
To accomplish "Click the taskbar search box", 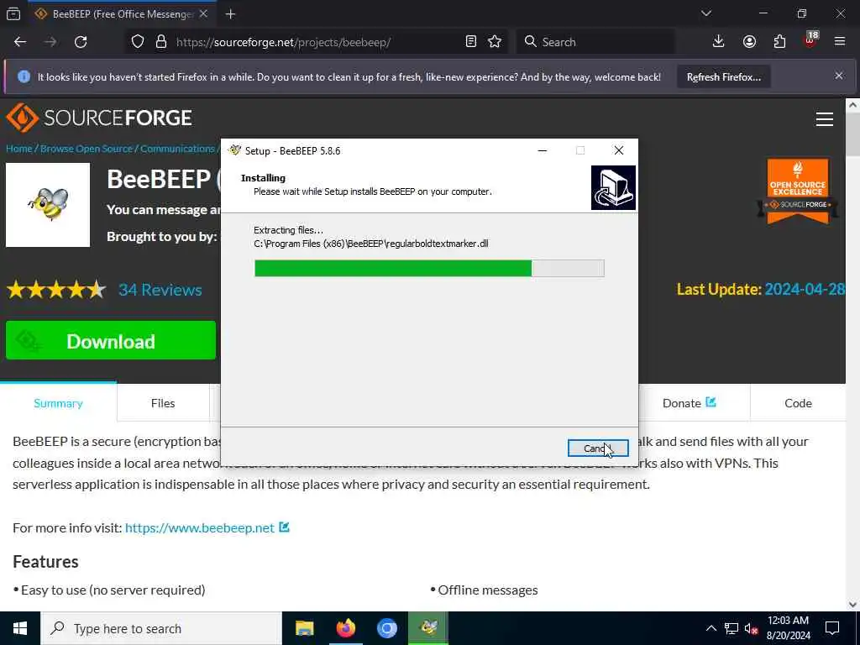I will [x=161, y=628].
